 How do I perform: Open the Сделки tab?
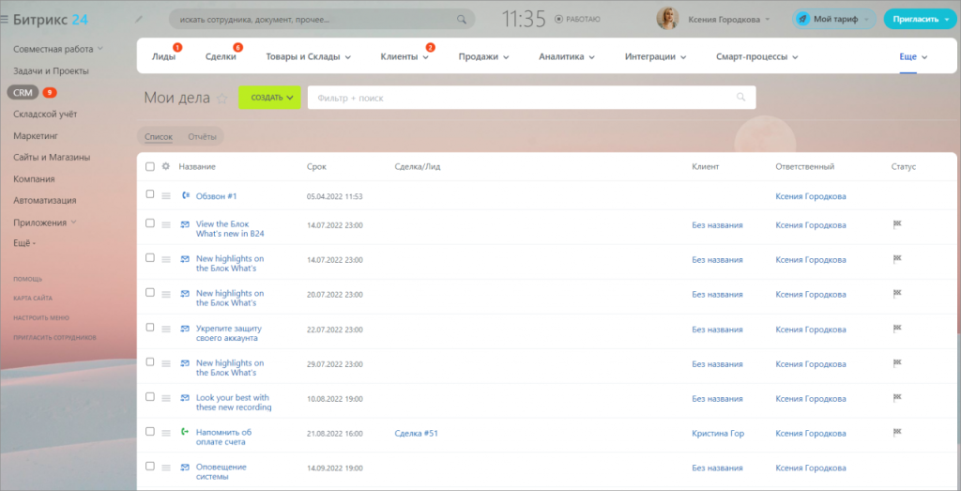[221, 57]
